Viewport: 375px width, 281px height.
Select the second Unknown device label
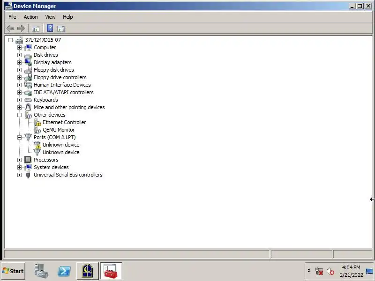pyautogui.click(x=61, y=152)
